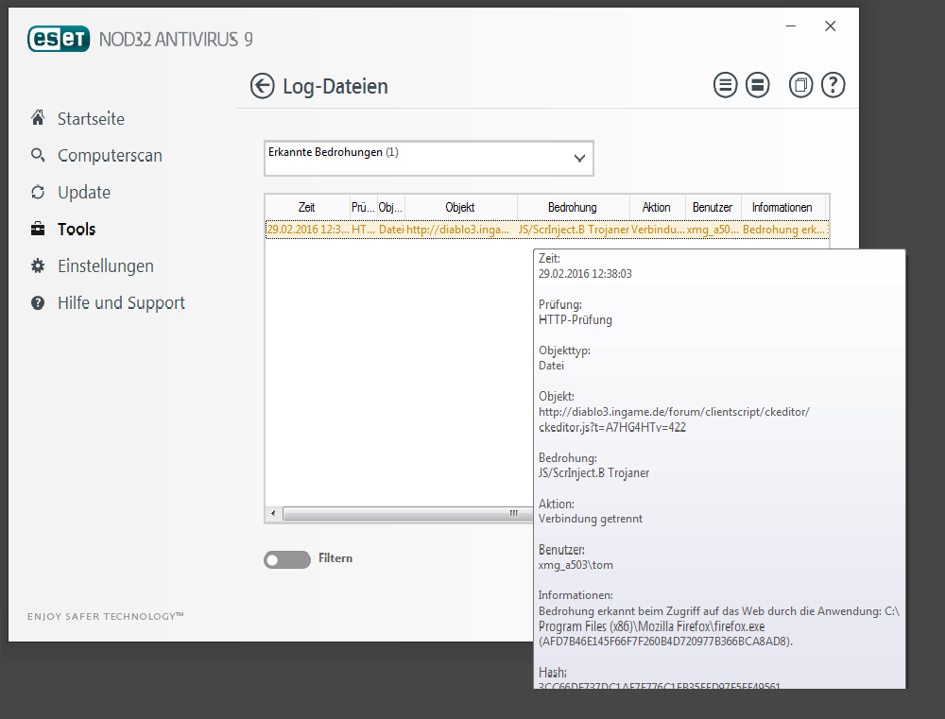Sort by the Prü... column header
This screenshot has width=945, height=719.
point(364,207)
